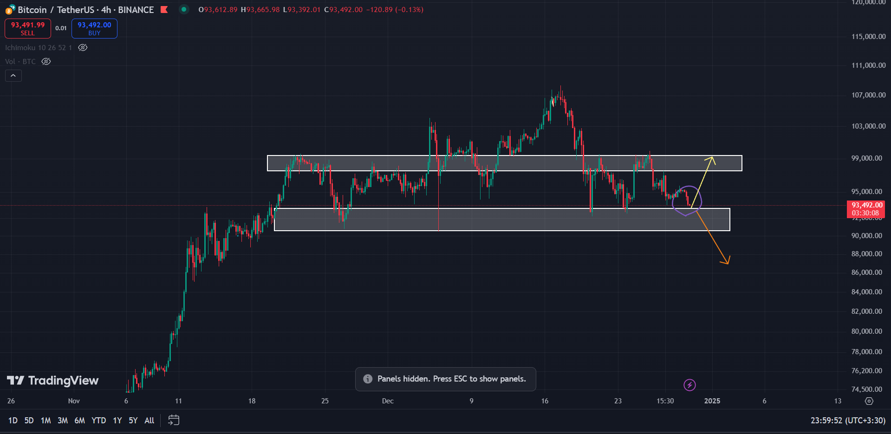Click the timezone clock 23:59:52 (UTC+3:30)
Screen dimensions: 891x434
848,421
